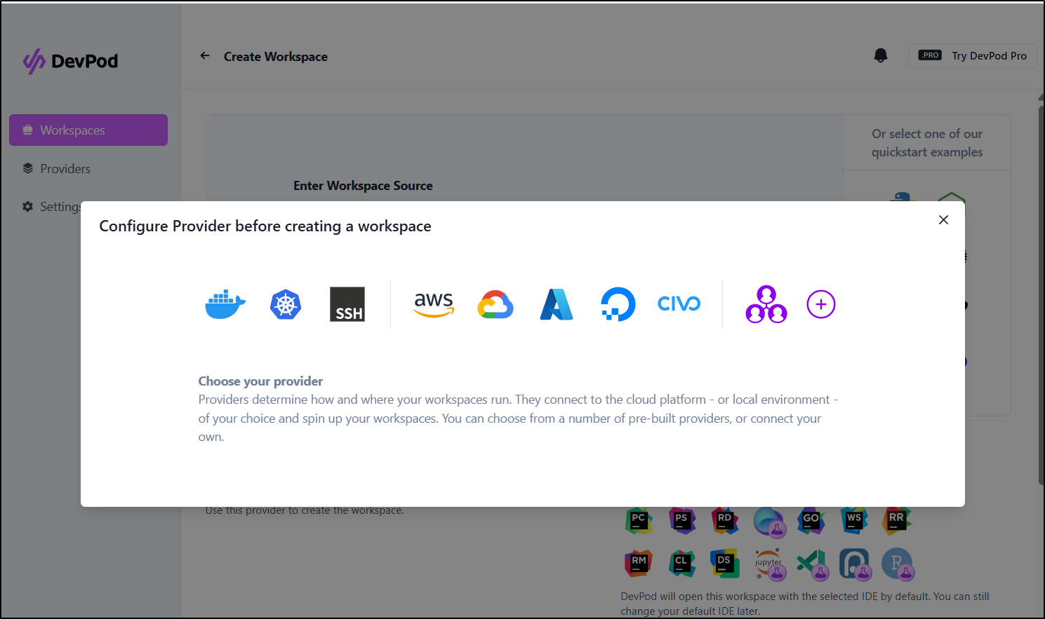Select the PyCharm (PC) IDE icon

pyautogui.click(x=639, y=521)
